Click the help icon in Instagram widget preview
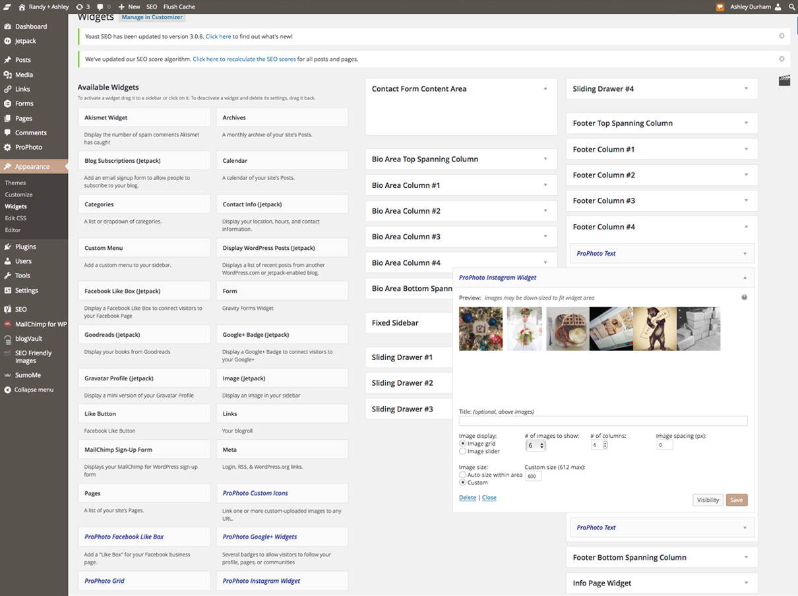This screenshot has width=798, height=596. point(744,297)
